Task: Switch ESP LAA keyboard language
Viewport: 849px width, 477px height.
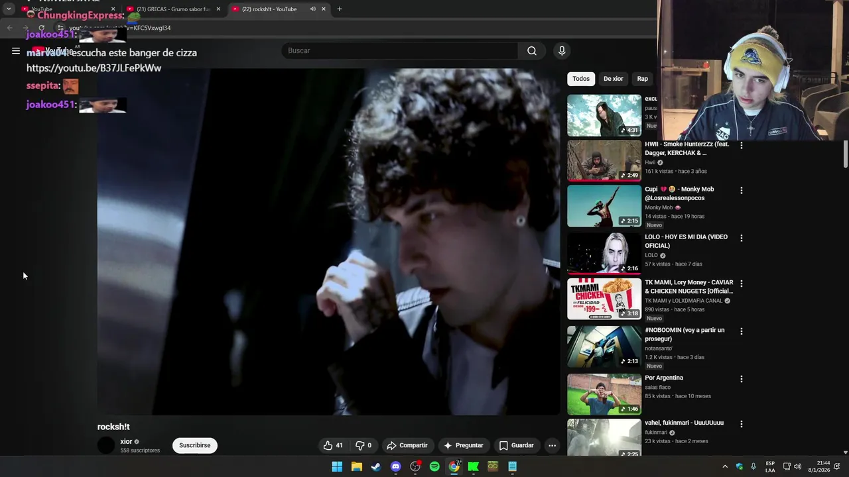Action: click(770, 466)
